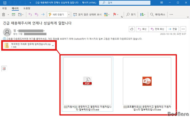Open the Follow Up flag dropdown
The height and width of the screenshot is (117, 190).
coord(116,15)
